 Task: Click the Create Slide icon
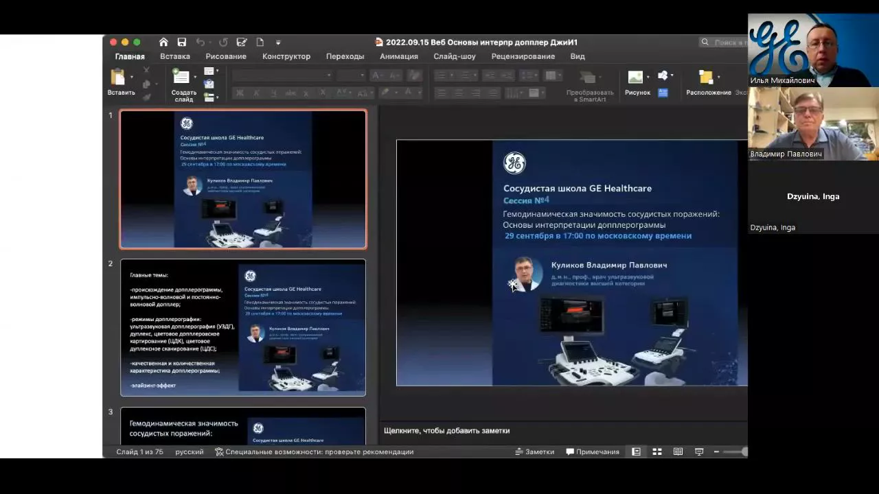(x=181, y=76)
